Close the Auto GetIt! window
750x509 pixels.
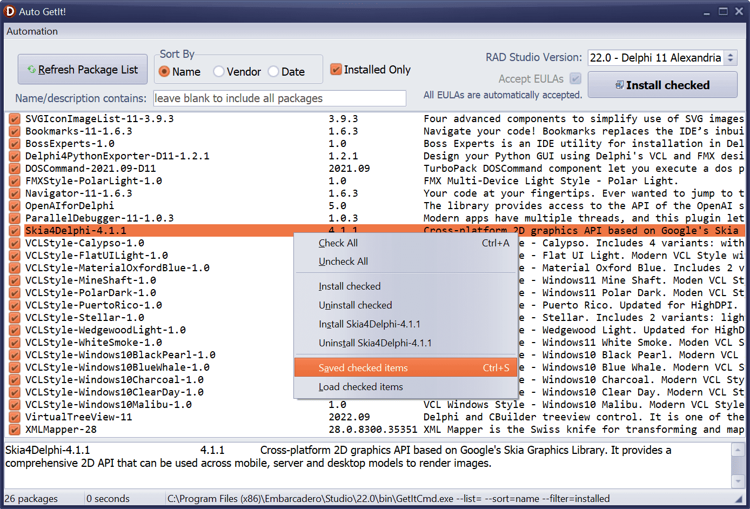(x=739, y=11)
